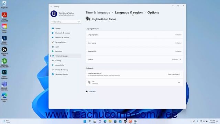Open Adobe Acrobat desktop shortcut
The image size is (220, 124).
point(4,17)
